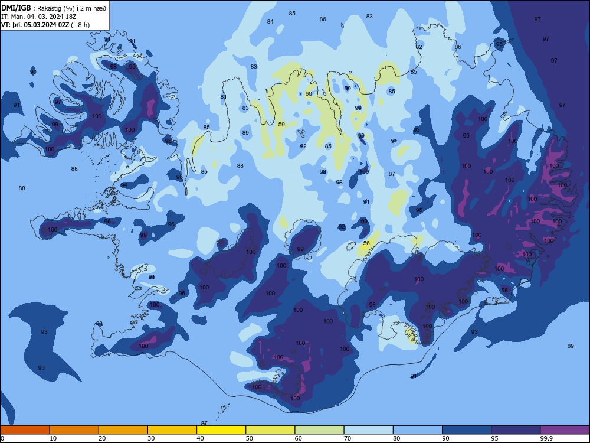Click the DMI/IGB title text
The width and height of the screenshot is (590, 443).
[16, 8]
